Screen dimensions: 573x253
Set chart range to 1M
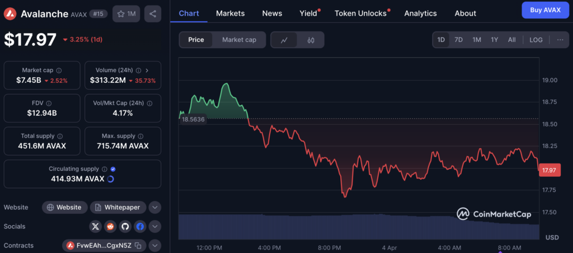click(x=477, y=40)
